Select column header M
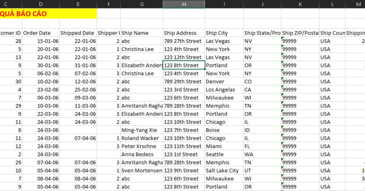This screenshot has width=365, height=191. coord(358,4)
